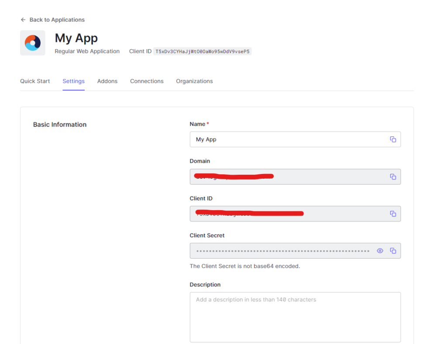Open the Addons tab

click(x=107, y=81)
